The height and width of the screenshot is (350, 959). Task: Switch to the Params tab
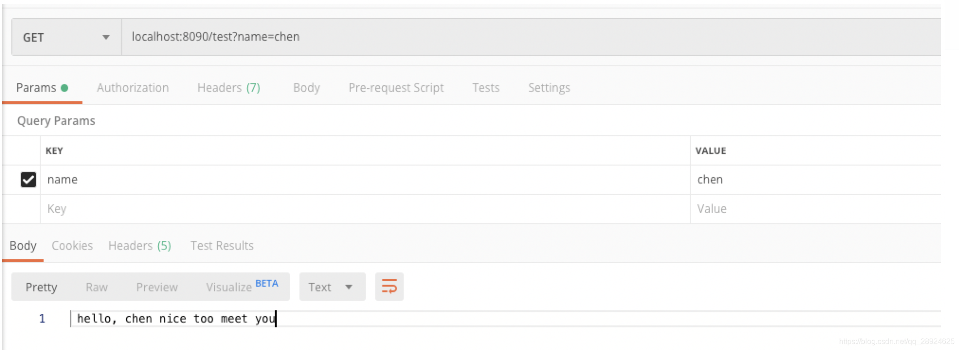pyautogui.click(x=42, y=88)
